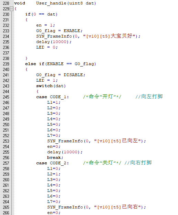
Task: Click 'LED = 0;' on line 236
Action: [x=47, y=47]
